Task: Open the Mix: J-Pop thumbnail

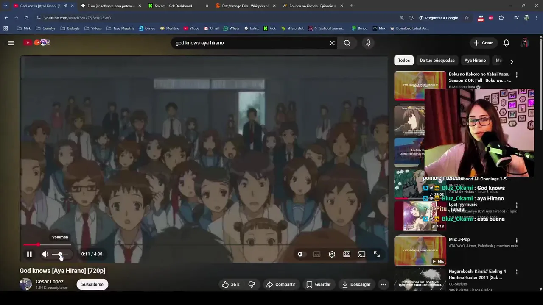Action: click(420, 251)
